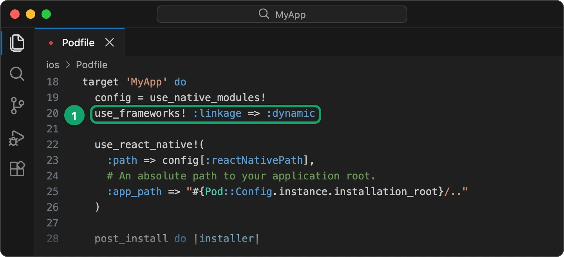
Task: Click the ':linkage' symbol on line 20
Action: [217, 114]
